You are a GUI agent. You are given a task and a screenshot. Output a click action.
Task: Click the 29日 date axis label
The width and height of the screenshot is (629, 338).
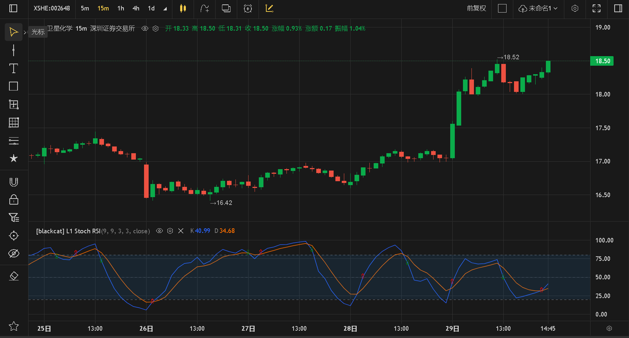[x=452, y=329]
